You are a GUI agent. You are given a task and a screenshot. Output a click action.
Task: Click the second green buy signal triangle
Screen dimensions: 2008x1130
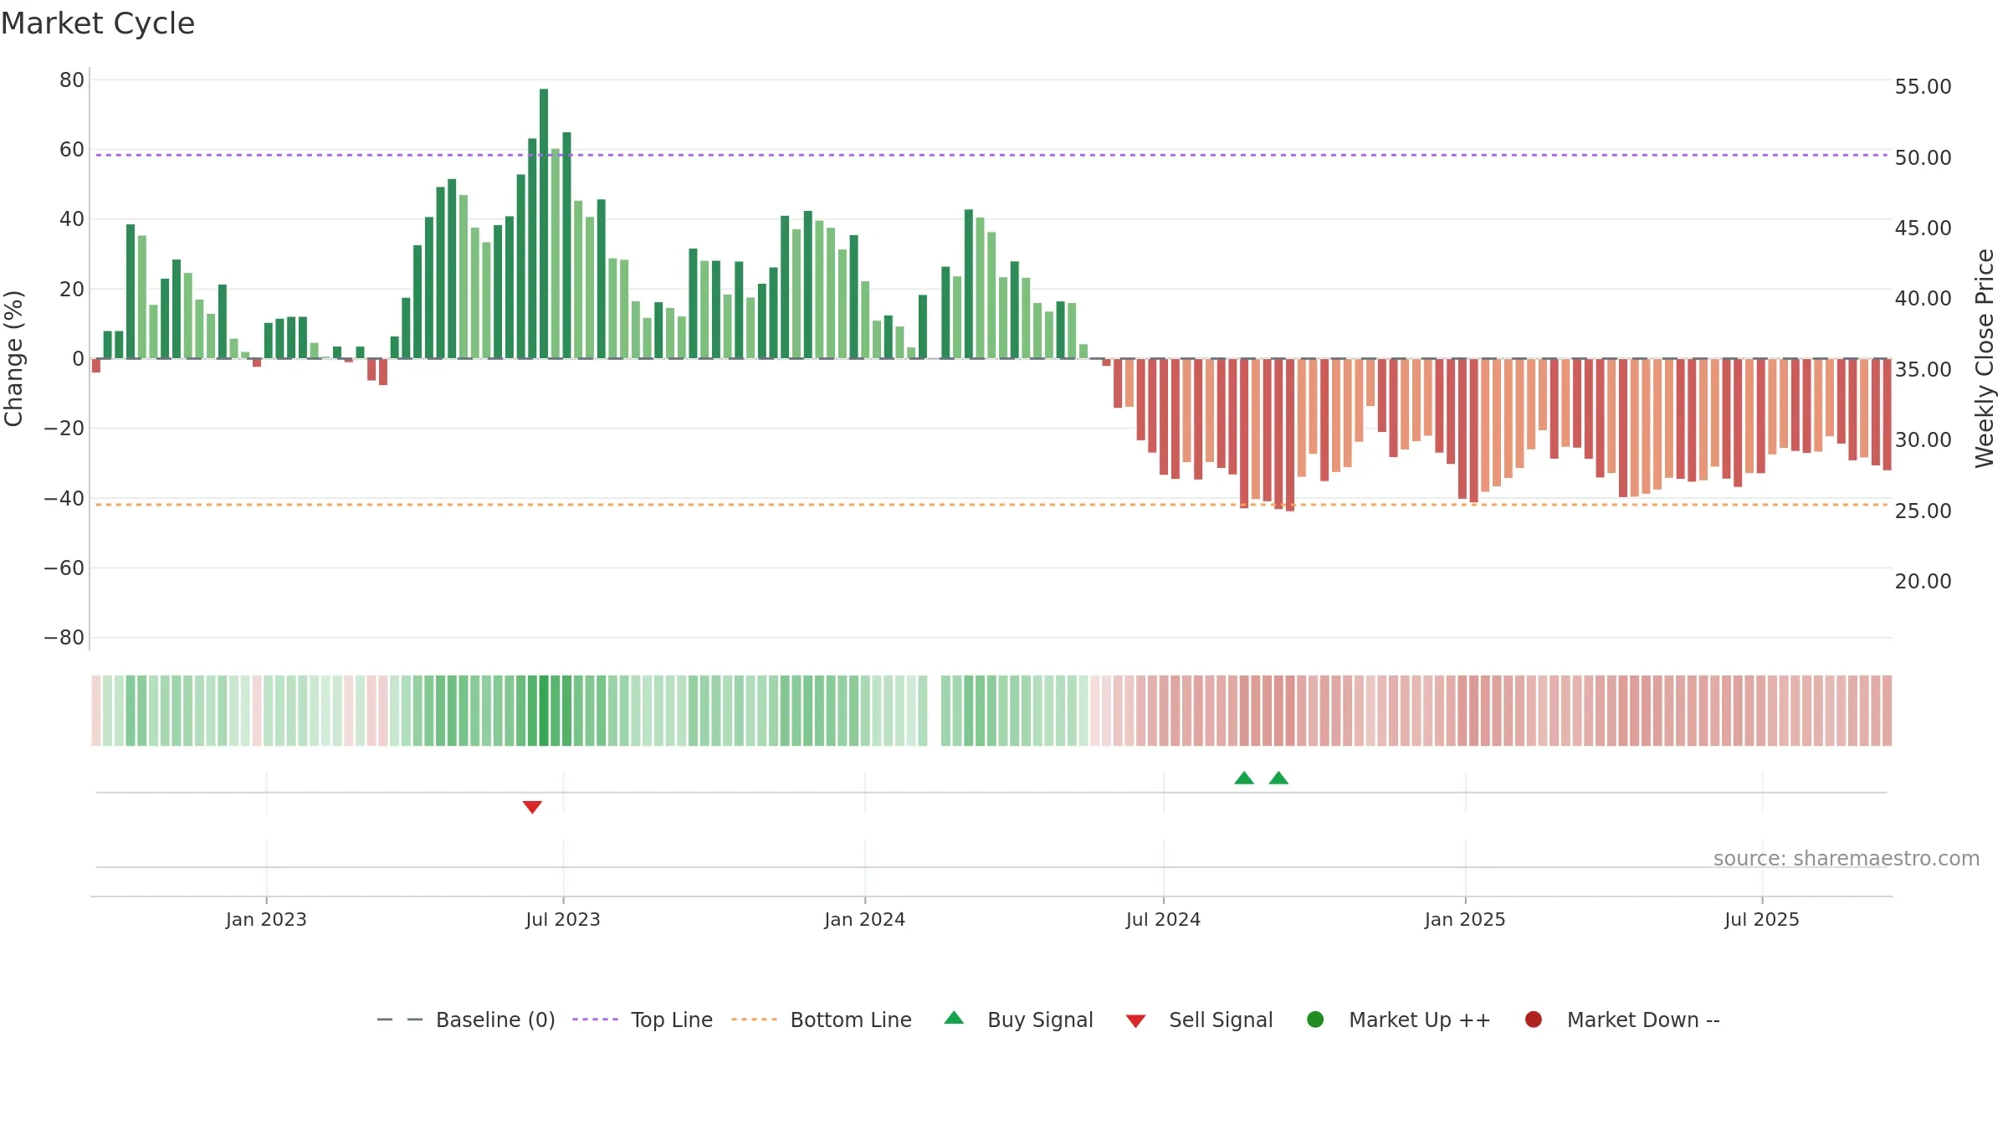pyautogui.click(x=1278, y=778)
